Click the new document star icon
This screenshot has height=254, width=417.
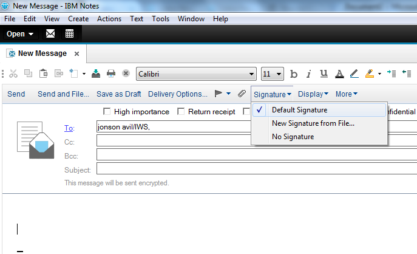(x=73, y=73)
